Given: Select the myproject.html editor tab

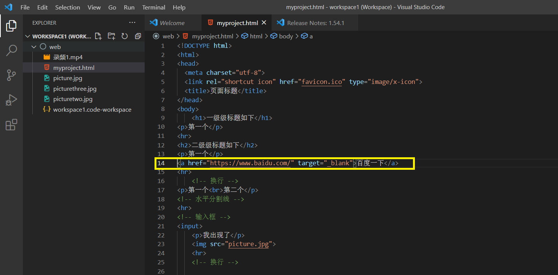Looking at the screenshot, I should (x=237, y=23).
